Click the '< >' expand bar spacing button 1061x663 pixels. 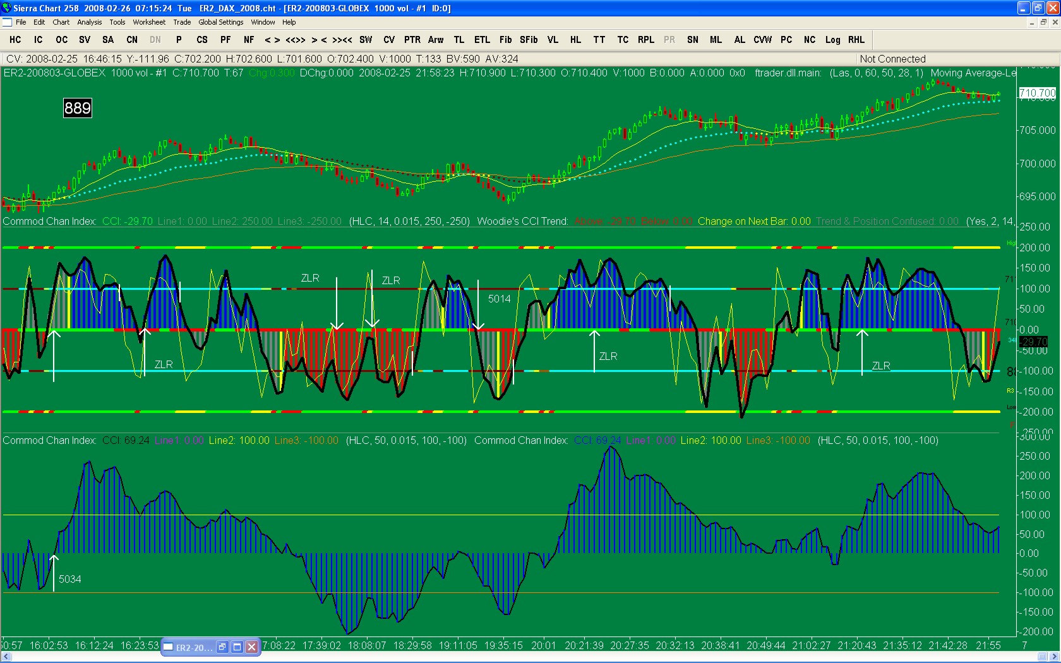(x=272, y=40)
